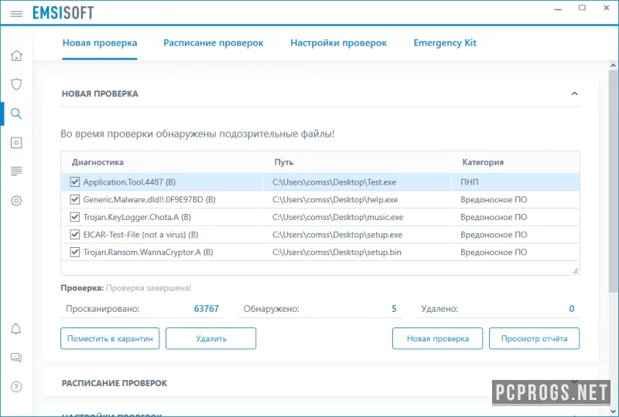The image size is (619, 417).
Task: Go to the Home overview icon
Action: coord(16,56)
